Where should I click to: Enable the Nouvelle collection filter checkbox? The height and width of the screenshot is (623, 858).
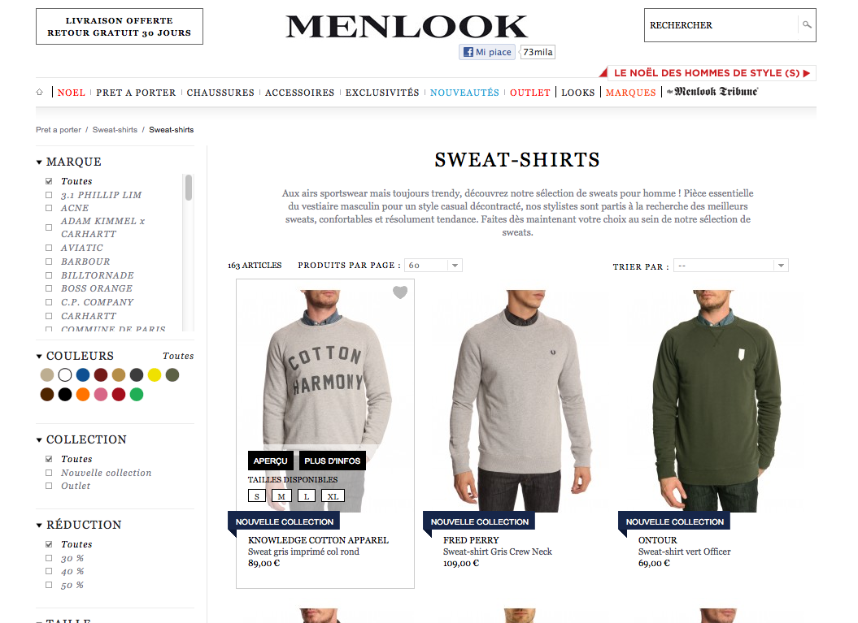click(49, 473)
